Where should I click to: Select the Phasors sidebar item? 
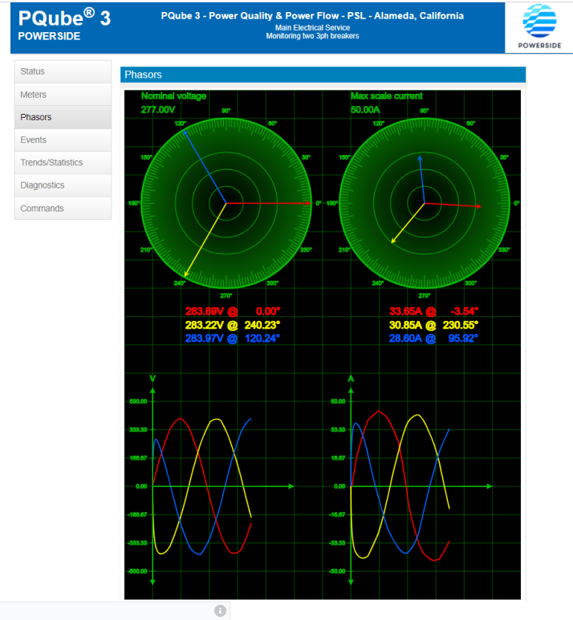63,117
